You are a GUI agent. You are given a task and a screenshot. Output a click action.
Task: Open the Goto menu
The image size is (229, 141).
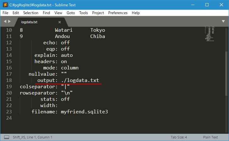(x=71, y=13)
